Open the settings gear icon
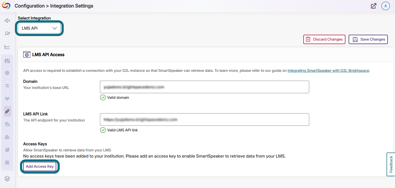 pyautogui.click(x=7, y=73)
